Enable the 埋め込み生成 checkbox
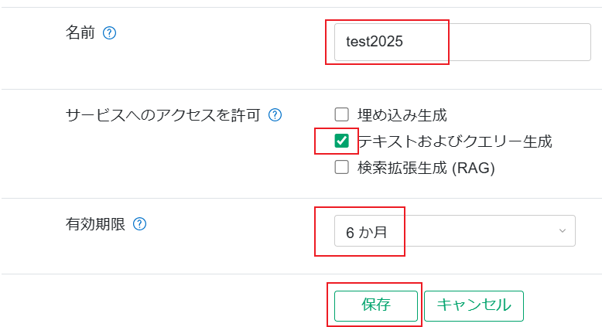The height and width of the screenshot is (327, 602). [x=341, y=115]
